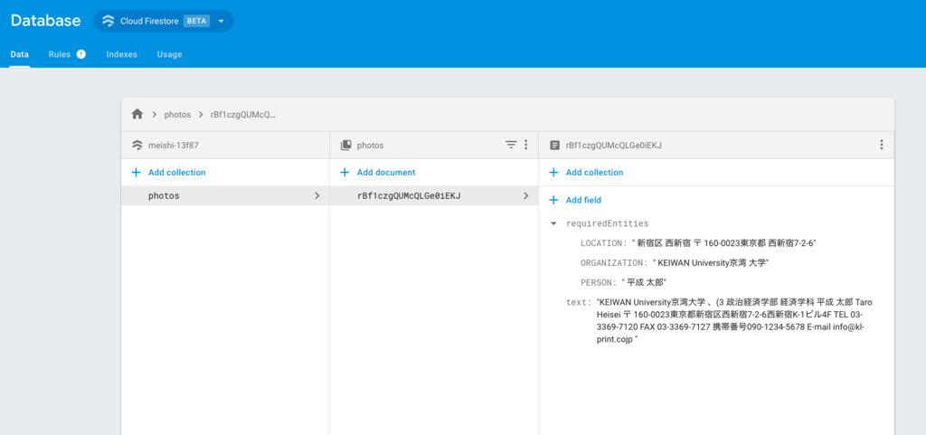Screen dimensions: 926x435
Task: Select document rBf1czgQUMcQLGe0iEKJ row
Action: [x=434, y=196]
